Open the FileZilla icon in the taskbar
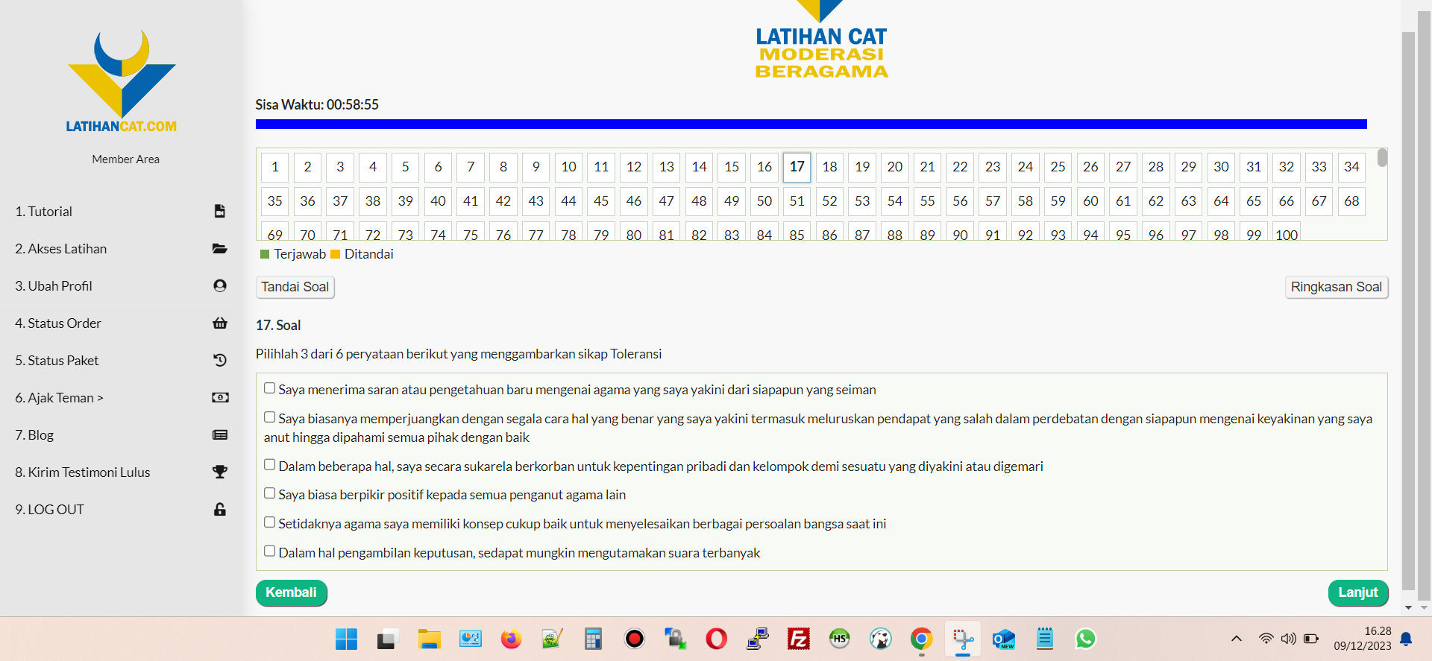 (799, 639)
